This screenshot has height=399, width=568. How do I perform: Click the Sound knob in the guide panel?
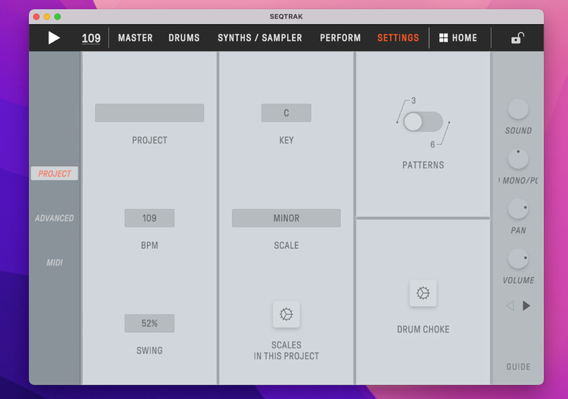pos(518,109)
